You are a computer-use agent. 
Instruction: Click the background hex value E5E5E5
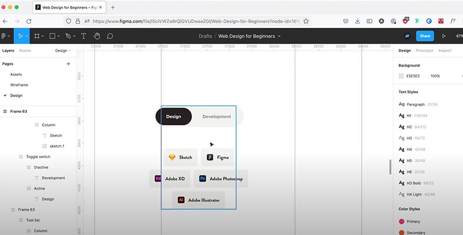[x=413, y=76]
